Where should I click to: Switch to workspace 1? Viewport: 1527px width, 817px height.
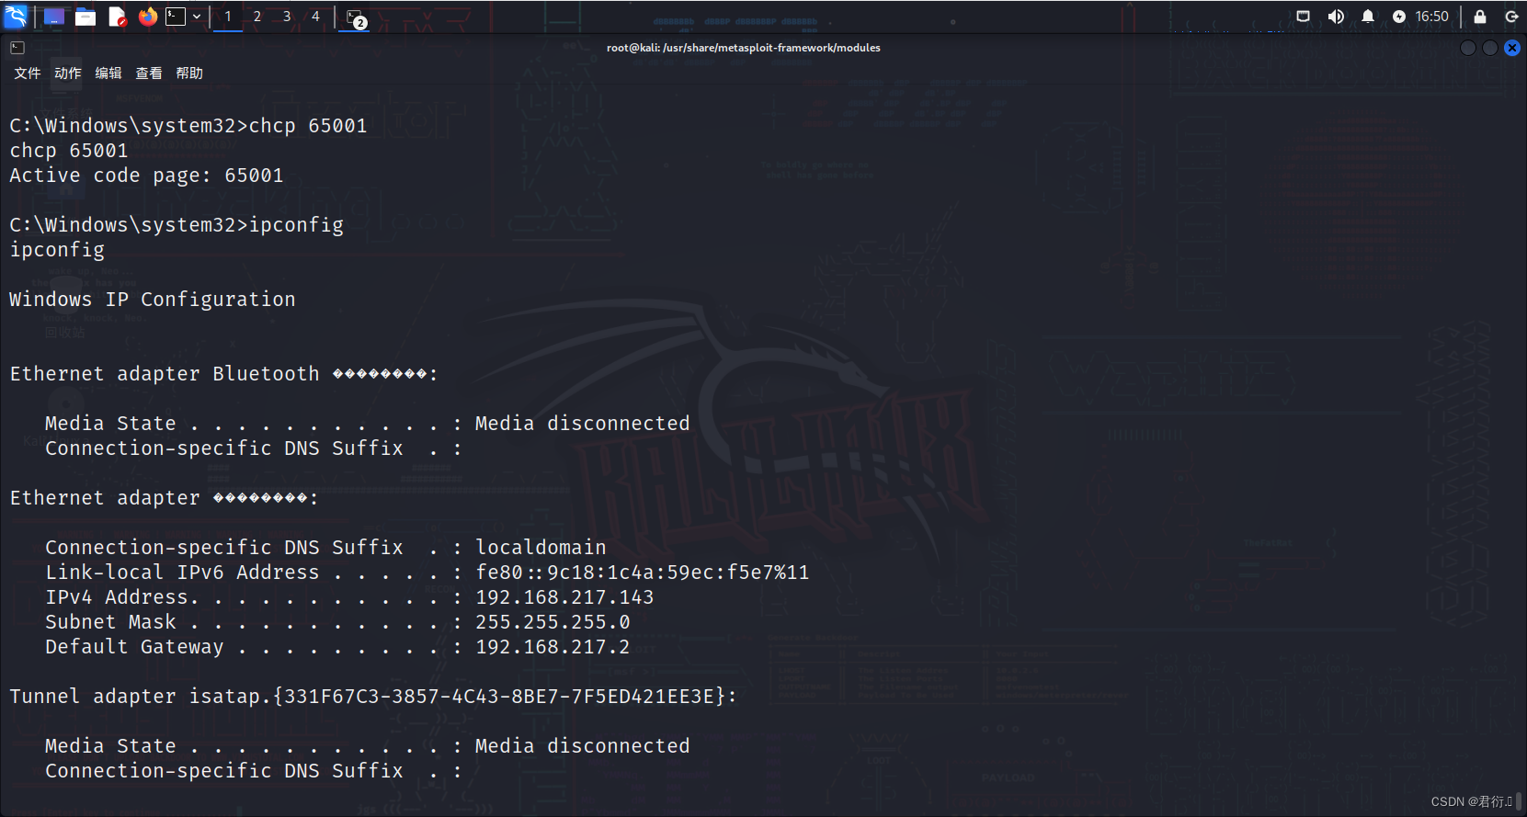228,17
